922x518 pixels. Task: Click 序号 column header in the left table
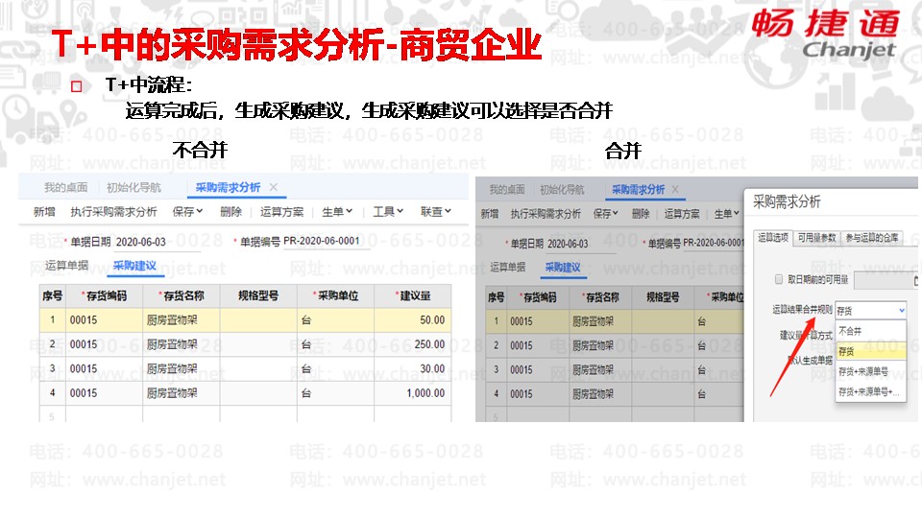coord(52,296)
